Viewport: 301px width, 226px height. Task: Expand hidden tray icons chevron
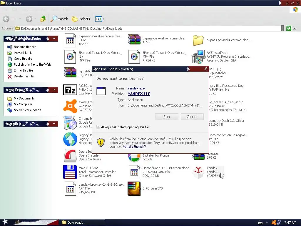click(267, 222)
